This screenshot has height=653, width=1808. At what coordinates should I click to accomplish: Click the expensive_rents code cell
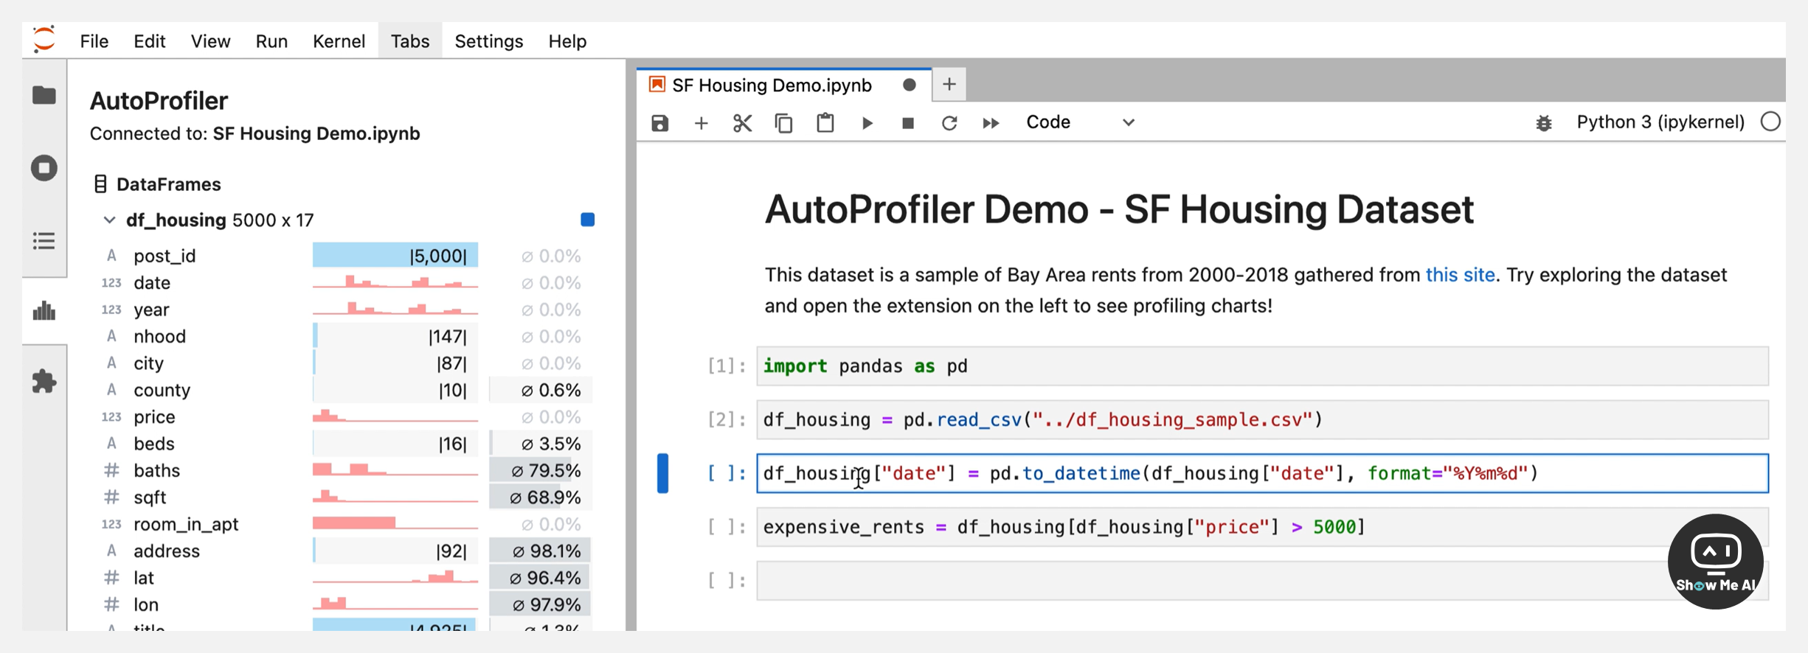click(x=1262, y=527)
